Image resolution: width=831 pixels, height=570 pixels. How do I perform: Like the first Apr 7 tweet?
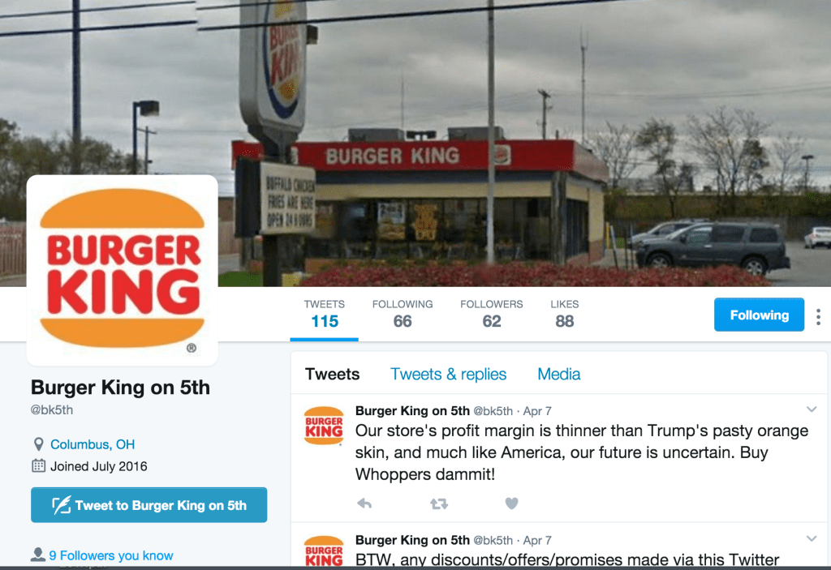(511, 504)
